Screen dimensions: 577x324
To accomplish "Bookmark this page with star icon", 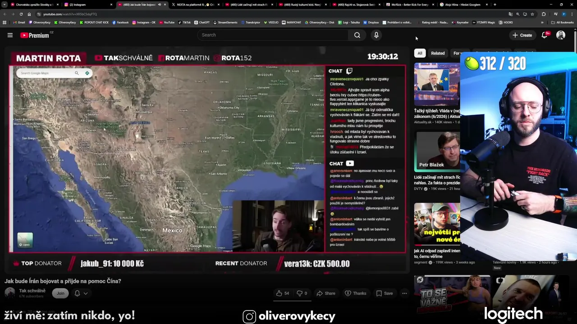I will [x=532, y=14].
